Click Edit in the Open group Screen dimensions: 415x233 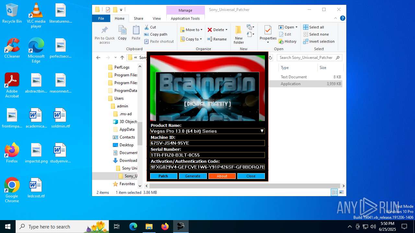[x=285, y=34]
